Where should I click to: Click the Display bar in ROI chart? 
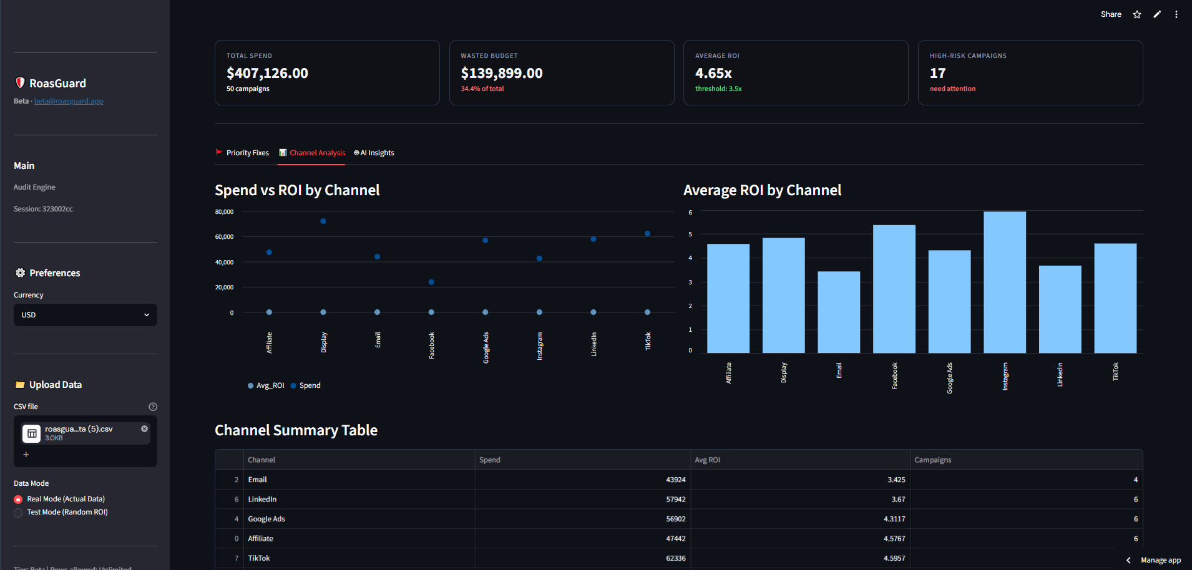[784, 296]
